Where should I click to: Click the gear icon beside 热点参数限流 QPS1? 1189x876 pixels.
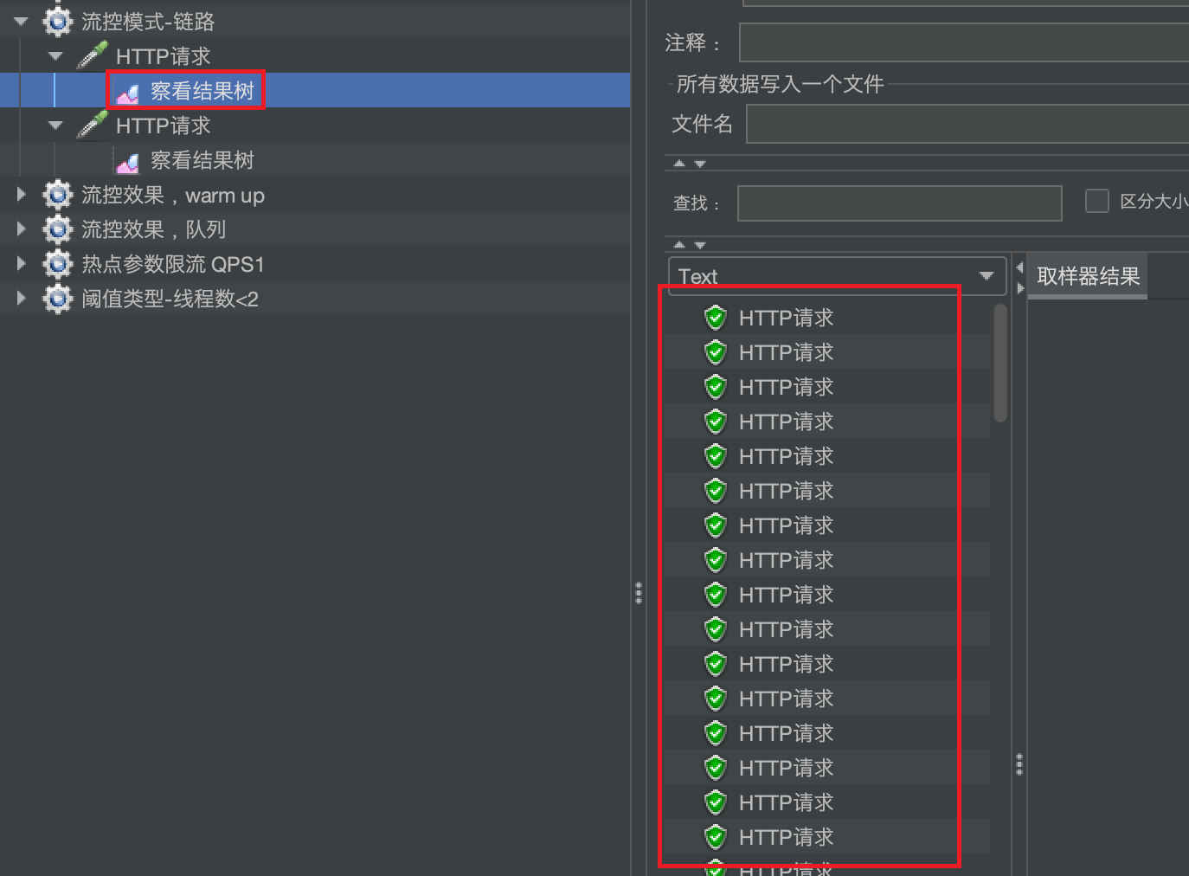pyautogui.click(x=58, y=264)
